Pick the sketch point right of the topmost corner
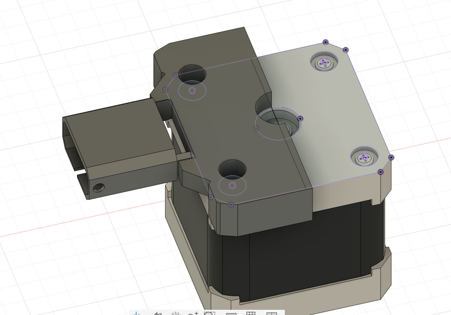This screenshot has height=315, width=451. [345, 50]
